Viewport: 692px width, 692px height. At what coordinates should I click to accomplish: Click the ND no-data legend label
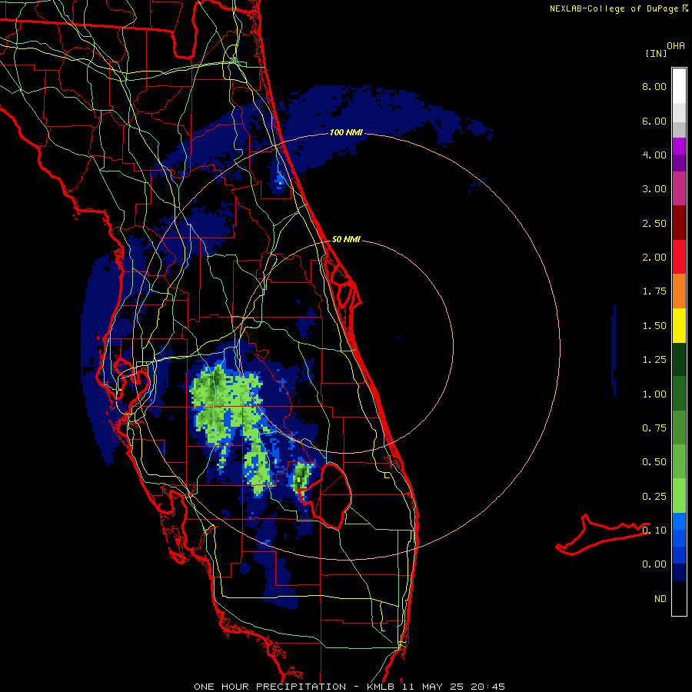coord(660,599)
